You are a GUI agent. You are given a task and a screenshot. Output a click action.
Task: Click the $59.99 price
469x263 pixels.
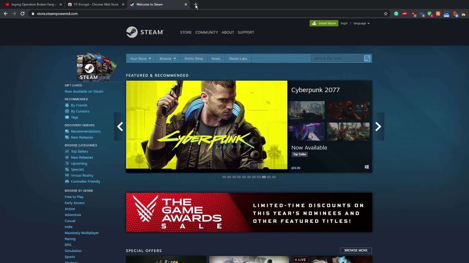pyautogui.click(x=296, y=168)
